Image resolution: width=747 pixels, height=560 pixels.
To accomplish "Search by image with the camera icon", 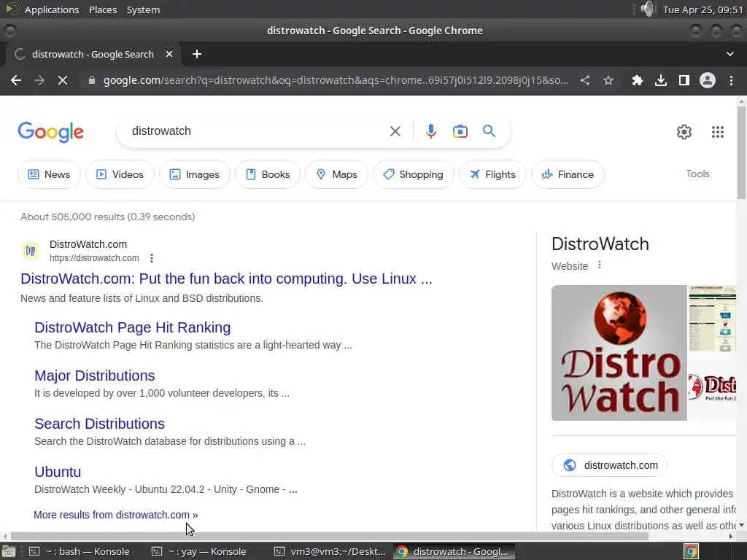I will click(460, 131).
